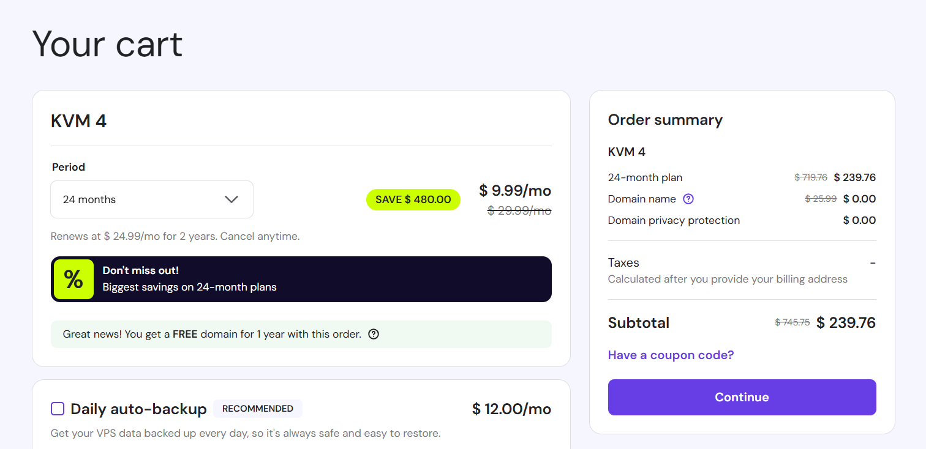The height and width of the screenshot is (449, 926).
Task: Click the $9.99/mo promotional price
Action: 515,191
